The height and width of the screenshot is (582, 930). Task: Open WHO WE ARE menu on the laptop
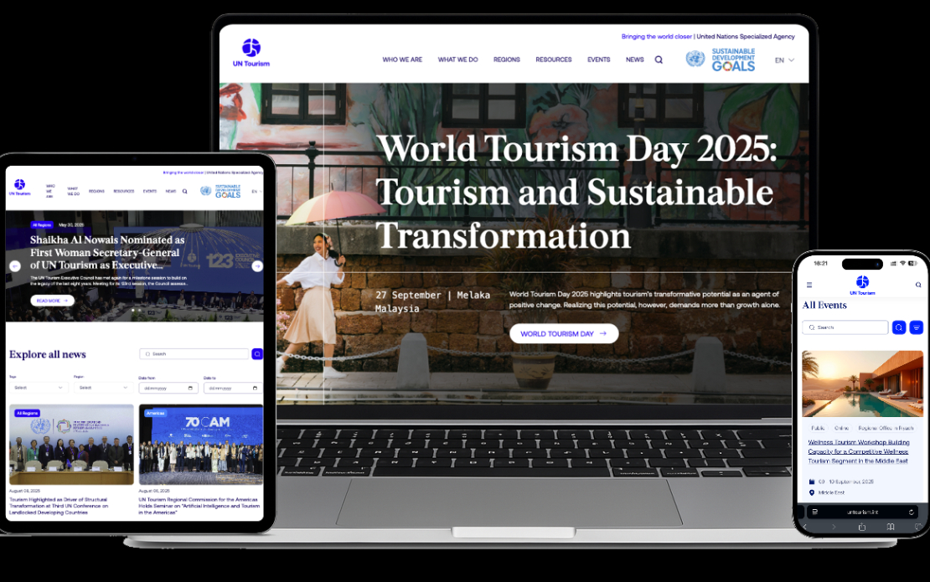(402, 59)
